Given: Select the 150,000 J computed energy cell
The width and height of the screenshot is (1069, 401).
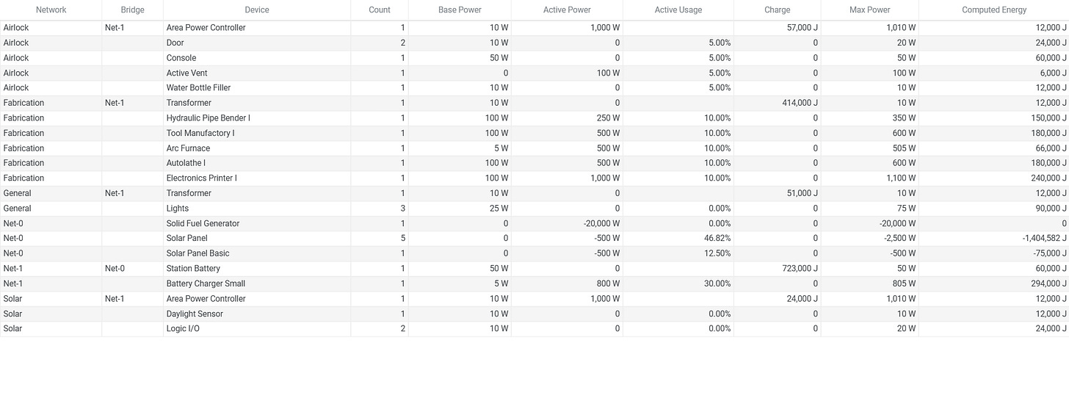Looking at the screenshot, I should [x=994, y=118].
